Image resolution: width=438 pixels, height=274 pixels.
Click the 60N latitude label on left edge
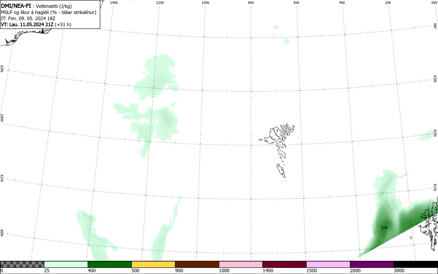[2, 233]
